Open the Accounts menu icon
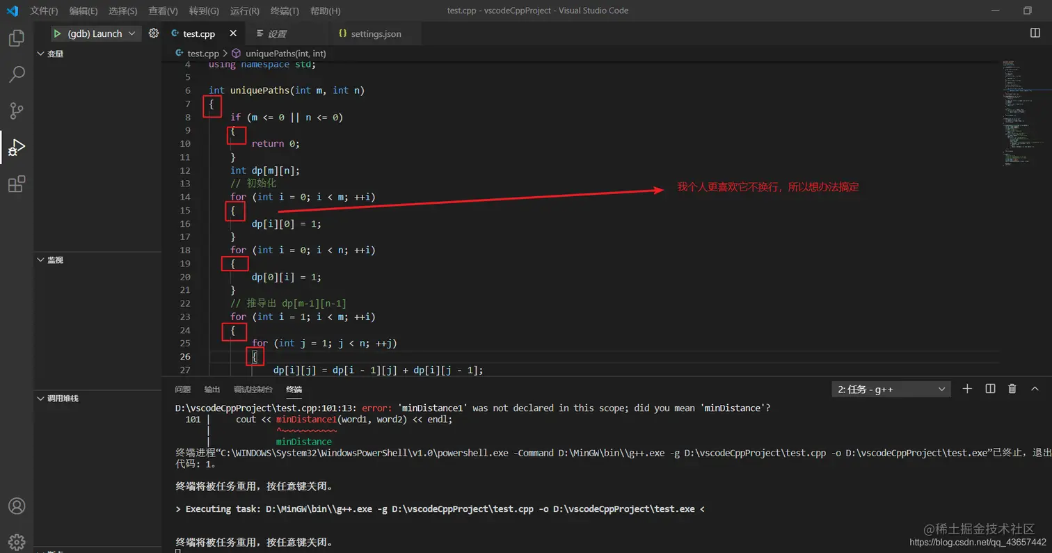 pyautogui.click(x=17, y=506)
